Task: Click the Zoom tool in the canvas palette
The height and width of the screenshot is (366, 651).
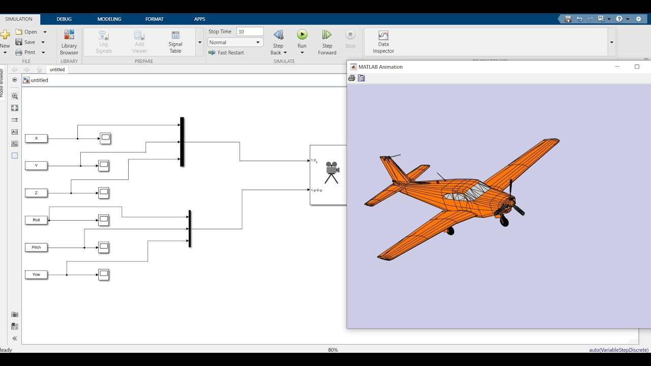Action: 15,96
